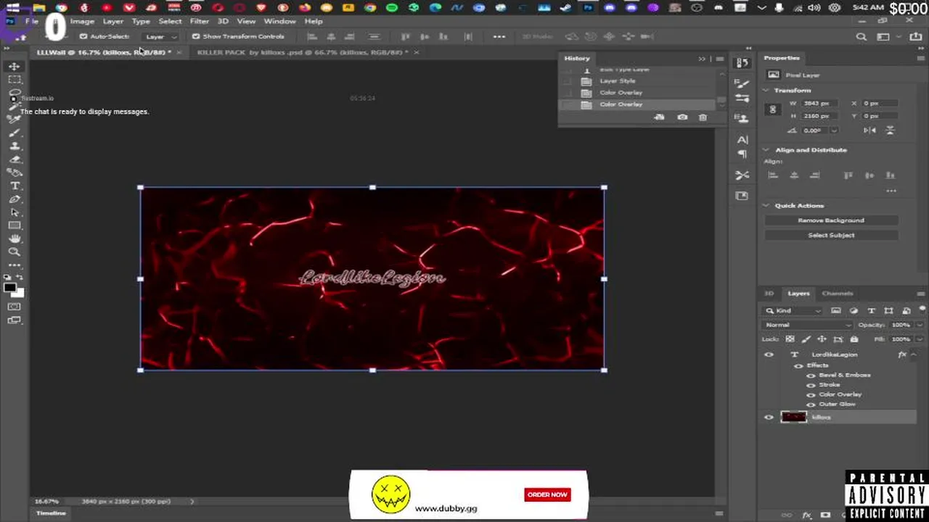Open the Window menu
The height and width of the screenshot is (522, 929).
click(x=279, y=21)
